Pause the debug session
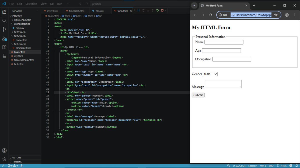 [138, 10]
